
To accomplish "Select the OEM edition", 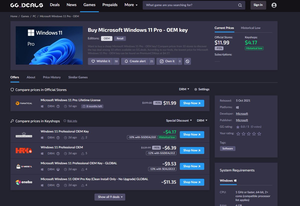I will coord(107,38).
